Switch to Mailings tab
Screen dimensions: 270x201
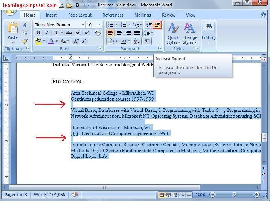[x=143, y=15]
